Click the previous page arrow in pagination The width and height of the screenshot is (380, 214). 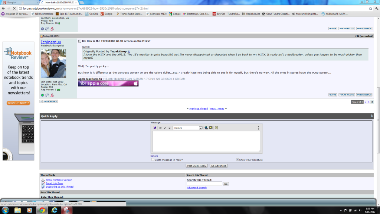(366, 102)
